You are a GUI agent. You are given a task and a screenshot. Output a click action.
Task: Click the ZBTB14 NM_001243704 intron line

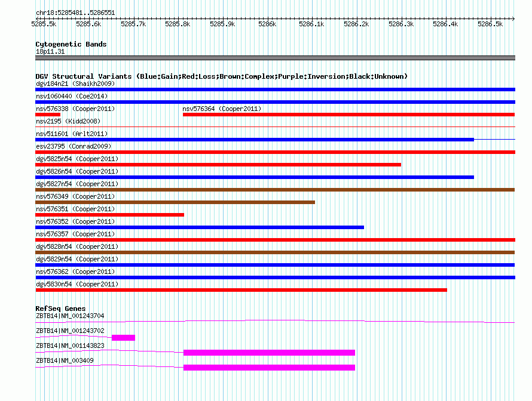click(x=275, y=321)
